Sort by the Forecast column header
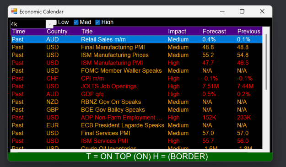286x167 pixels. point(214,32)
